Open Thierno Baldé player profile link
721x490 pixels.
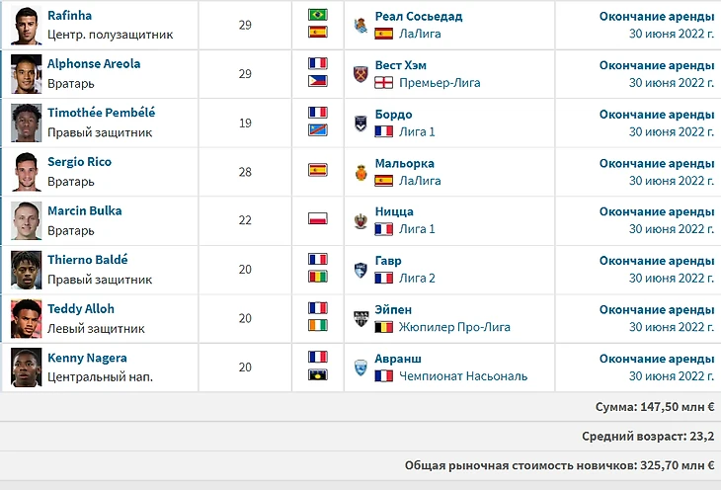click(x=87, y=260)
